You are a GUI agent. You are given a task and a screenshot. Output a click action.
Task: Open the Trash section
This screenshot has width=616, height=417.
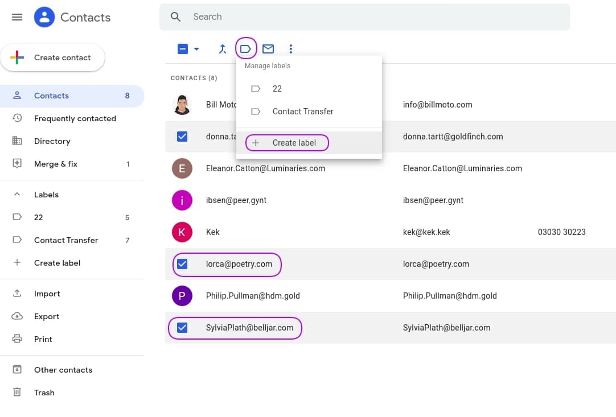[44, 393]
